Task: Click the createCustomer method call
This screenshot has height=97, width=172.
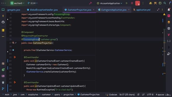Action: tap(51, 72)
